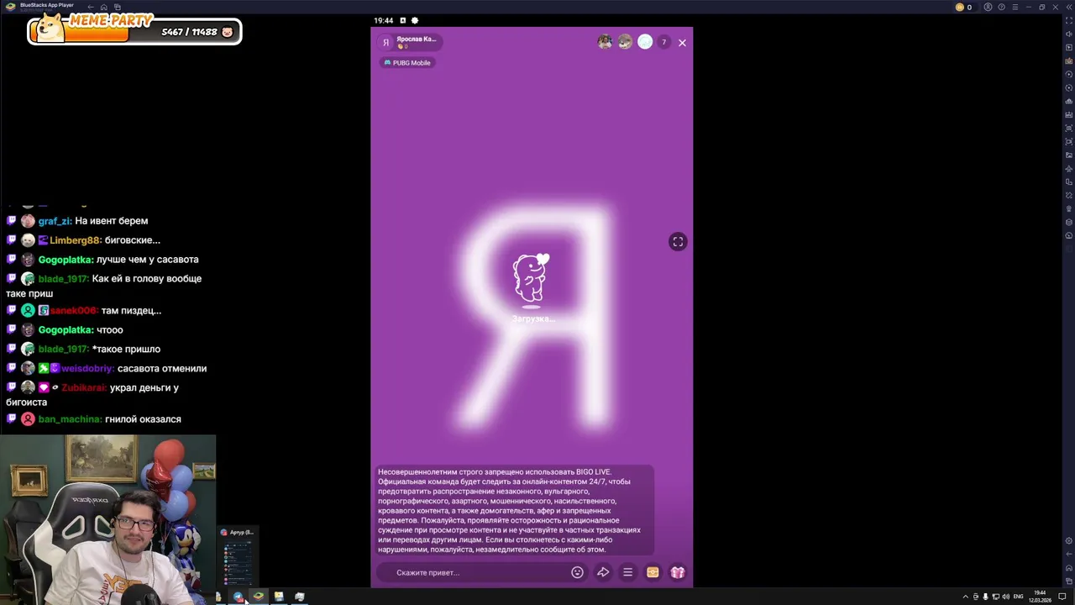The image size is (1075, 605).
Task: Expand hidden system tray icons chevron
Action: click(965, 597)
